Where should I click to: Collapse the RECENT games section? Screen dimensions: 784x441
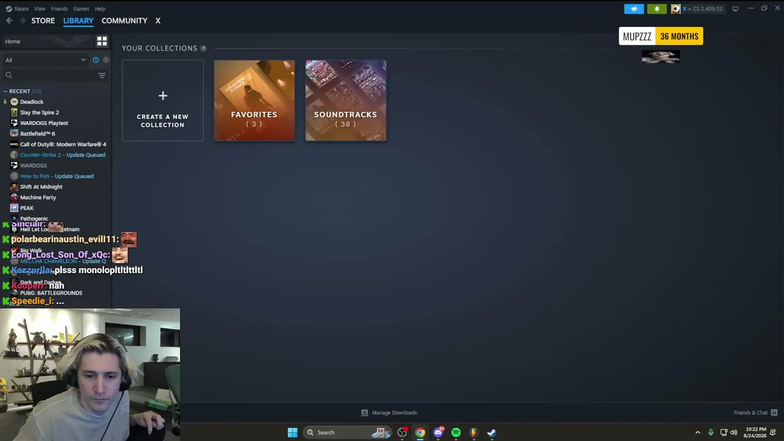(5, 91)
